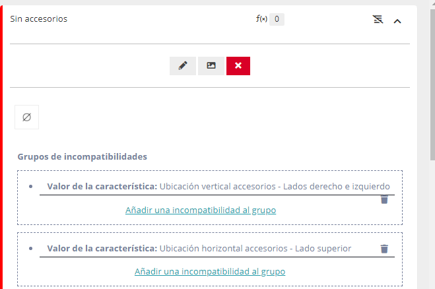Click the formula value badge showing 0
This screenshot has height=289, width=435.
click(277, 19)
